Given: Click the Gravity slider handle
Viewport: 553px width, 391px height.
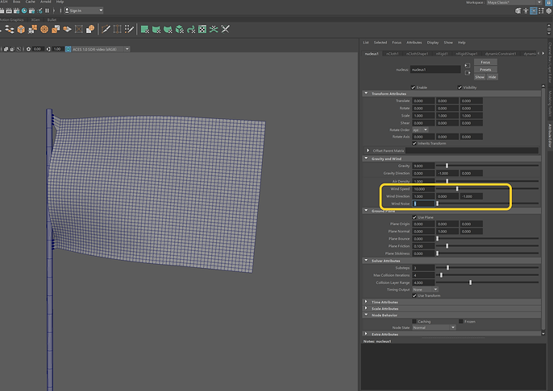Looking at the screenshot, I should [x=447, y=166].
